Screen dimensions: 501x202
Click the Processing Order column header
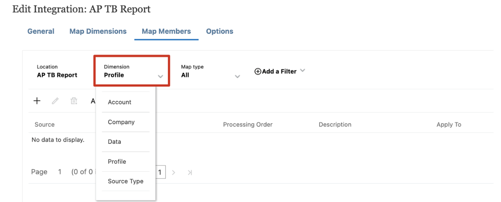(x=248, y=125)
